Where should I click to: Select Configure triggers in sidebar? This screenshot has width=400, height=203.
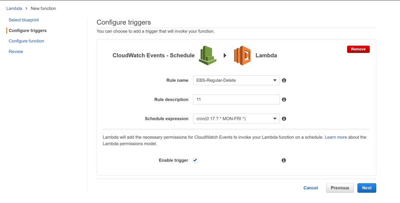point(28,30)
